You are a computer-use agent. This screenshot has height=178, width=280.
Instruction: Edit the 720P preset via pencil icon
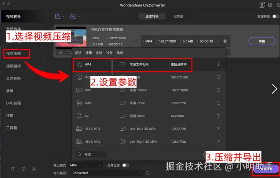(218, 103)
